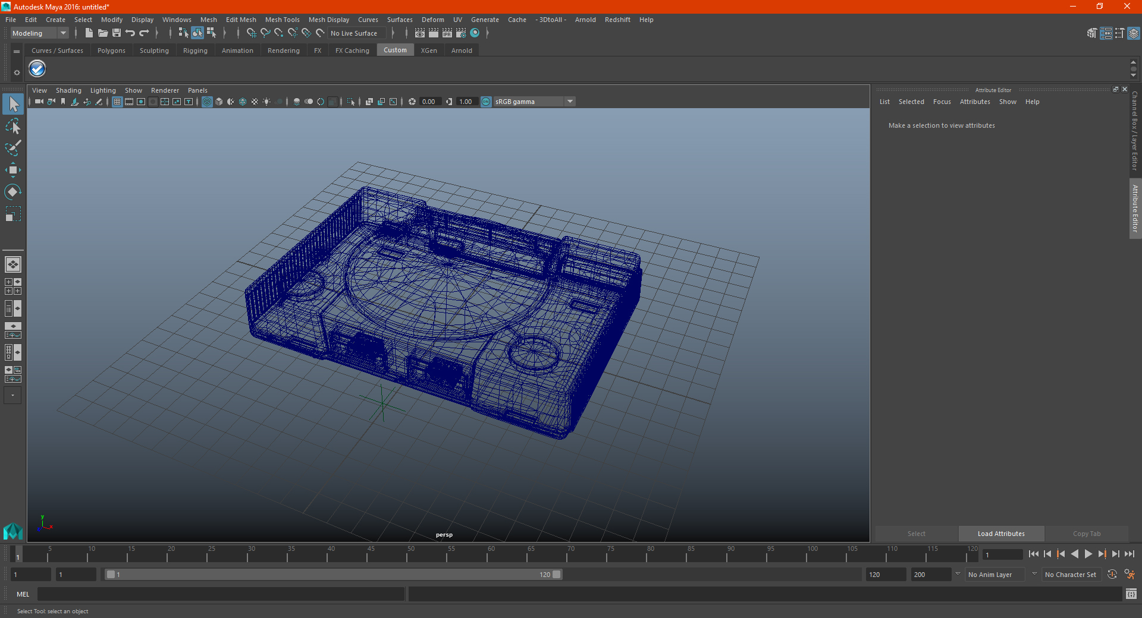Open the shelf settings gear menu
This screenshot has height=618, width=1142.
coord(17,72)
